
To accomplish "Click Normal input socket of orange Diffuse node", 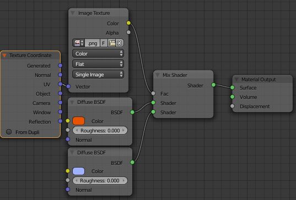I will [x=68, y=139].
